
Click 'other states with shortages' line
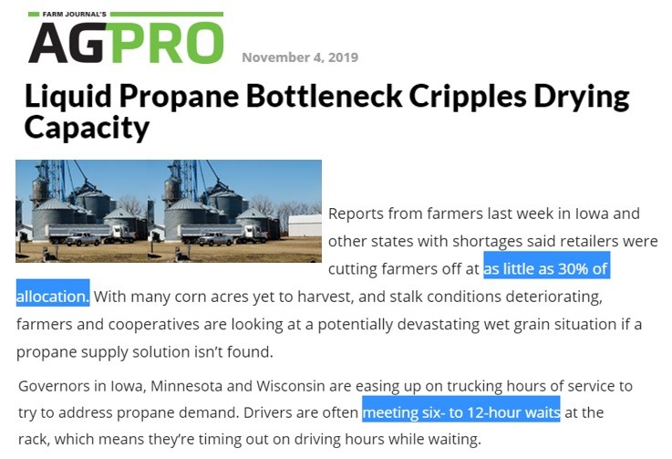pos(493,241)
